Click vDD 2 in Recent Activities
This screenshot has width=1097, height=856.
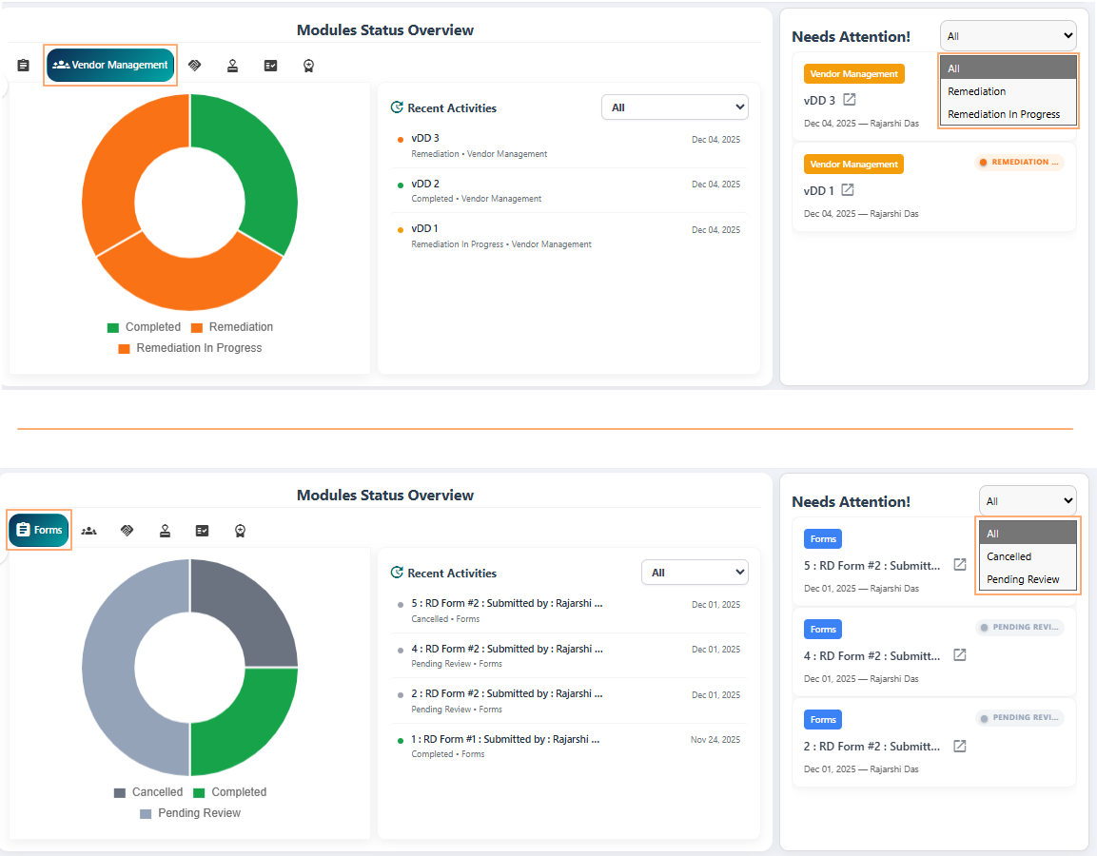pos(425,184)
